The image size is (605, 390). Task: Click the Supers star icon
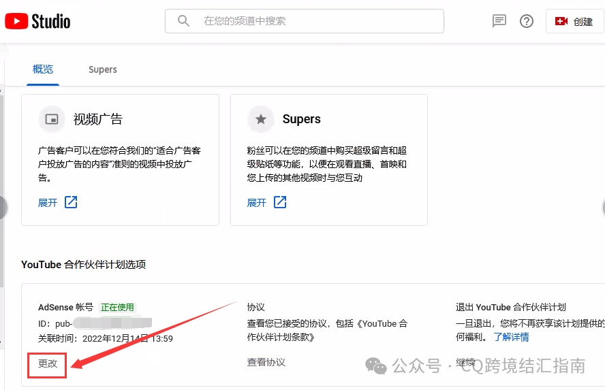pyautogui.click(x=261, y=119)
